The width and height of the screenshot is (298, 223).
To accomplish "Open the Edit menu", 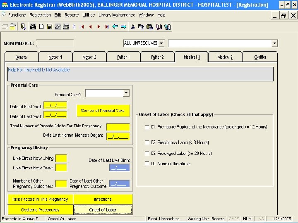I will [x=58, y=15].
